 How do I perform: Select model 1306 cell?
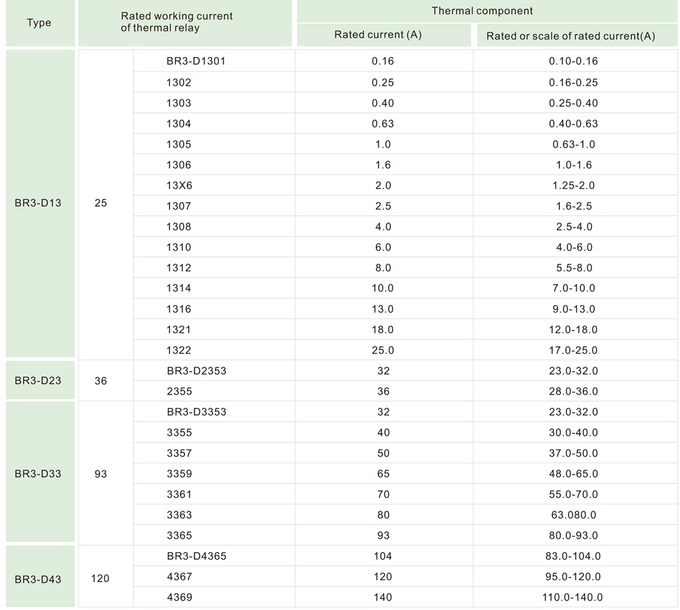point(214,165)
